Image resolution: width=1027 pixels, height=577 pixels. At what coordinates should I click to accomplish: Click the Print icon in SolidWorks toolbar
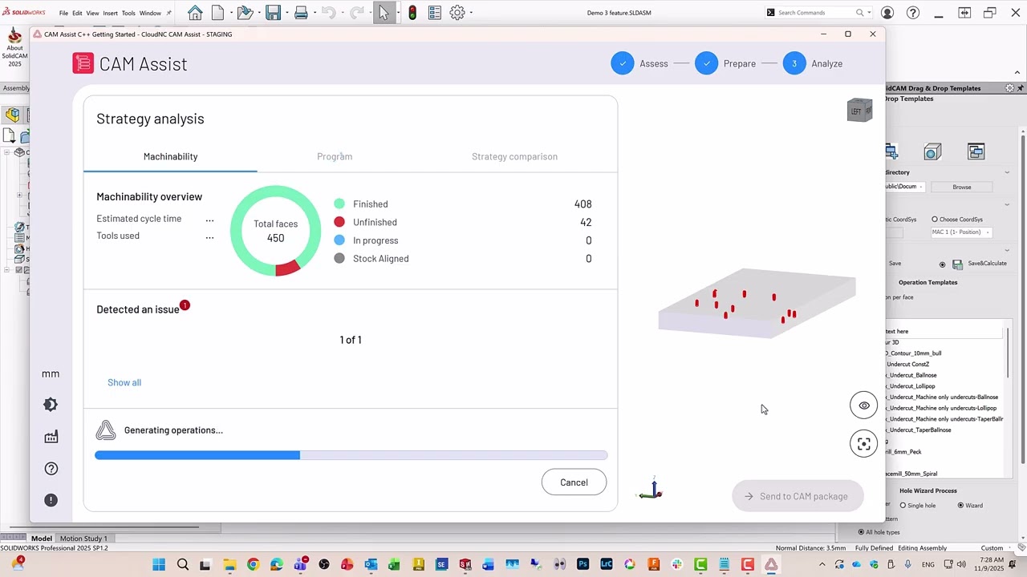[x=301, y=13]
